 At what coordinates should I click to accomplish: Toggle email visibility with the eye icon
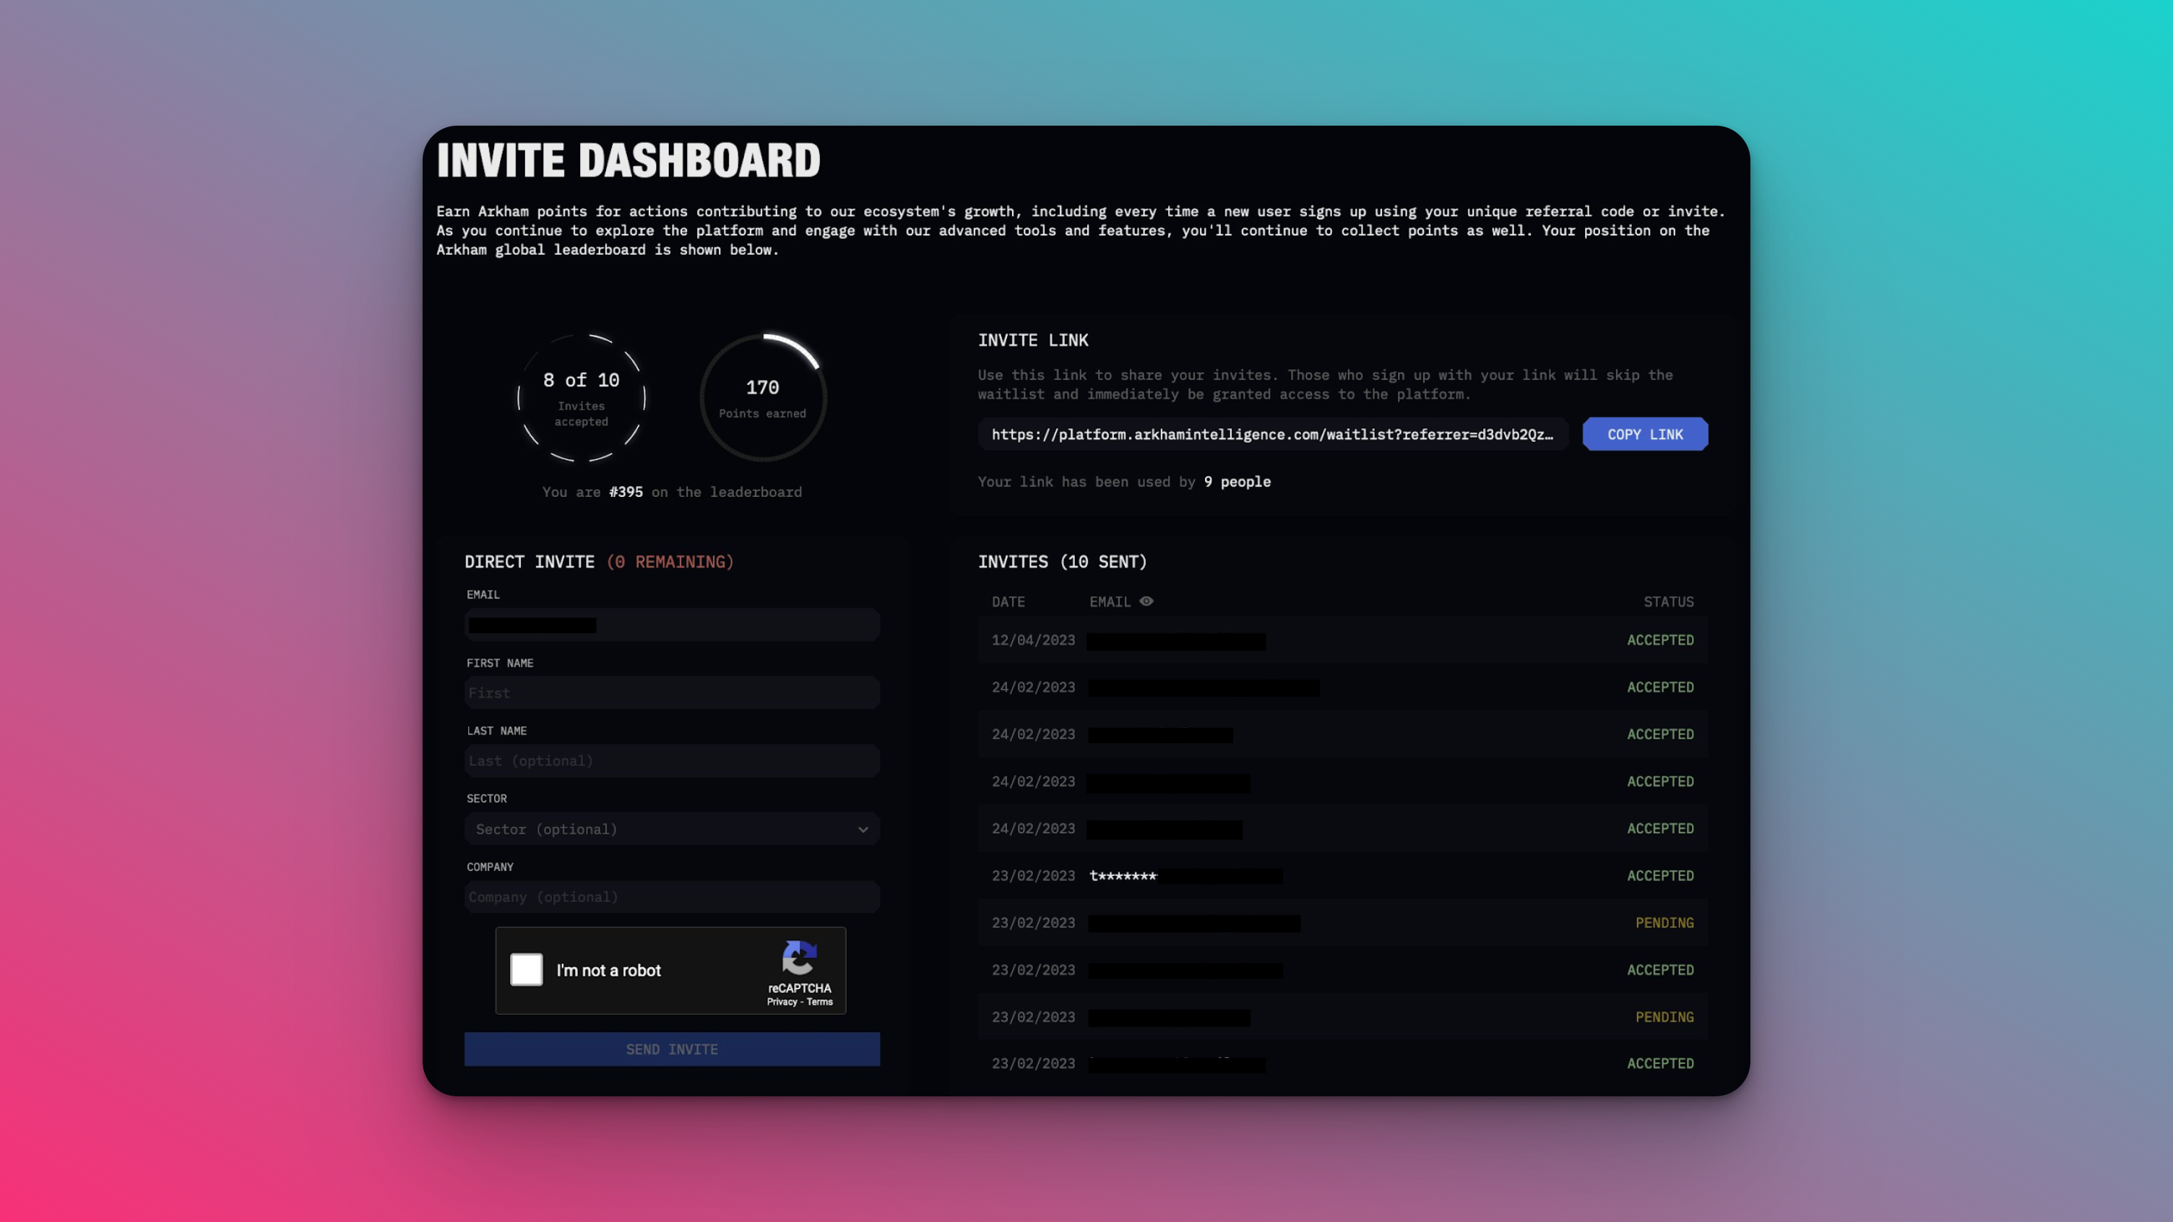click(1147, 602)
